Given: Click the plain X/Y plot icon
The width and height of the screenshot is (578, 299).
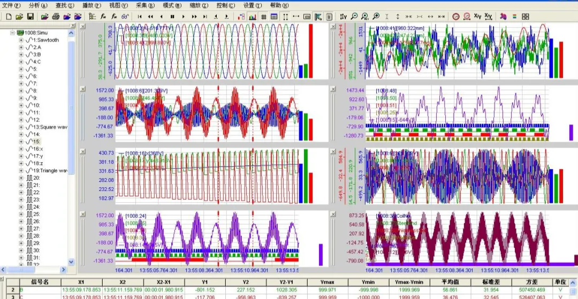Looking at the screenshot, I should point(477,17).
